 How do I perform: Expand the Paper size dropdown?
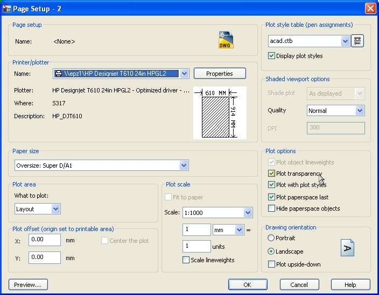click(x=184, y=166)
